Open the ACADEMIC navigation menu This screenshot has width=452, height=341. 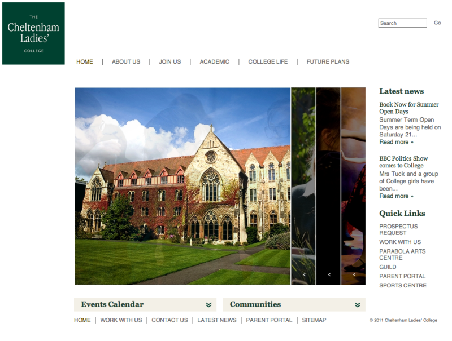(215, 61)
